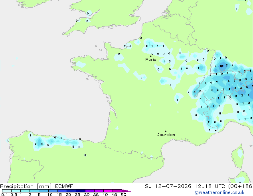Click the legend label 25
The image size is (253, 196).
pos(77,194)
